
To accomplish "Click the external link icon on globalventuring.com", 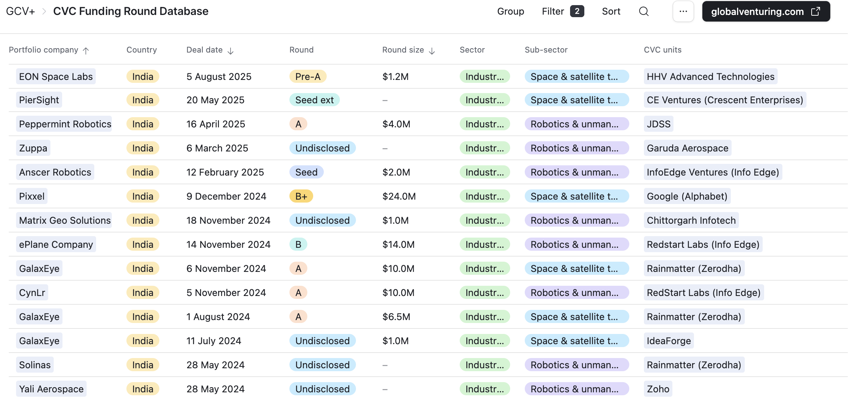I will [x=815, y=11].
